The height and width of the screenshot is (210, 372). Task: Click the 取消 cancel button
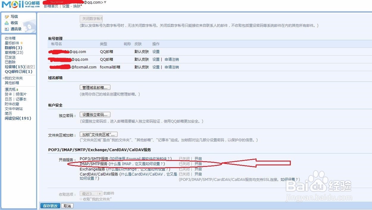[x=67, y=206]
